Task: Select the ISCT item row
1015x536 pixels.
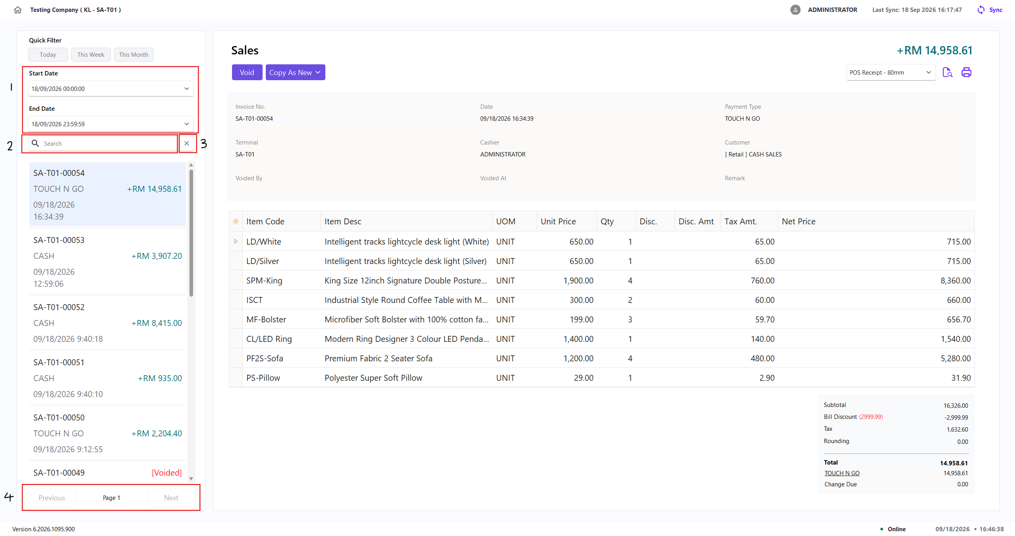Action: pyautogui.click(x=602, y=300)
